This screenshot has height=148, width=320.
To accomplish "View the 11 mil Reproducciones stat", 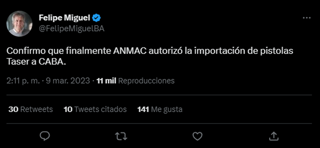I will 135,81.
